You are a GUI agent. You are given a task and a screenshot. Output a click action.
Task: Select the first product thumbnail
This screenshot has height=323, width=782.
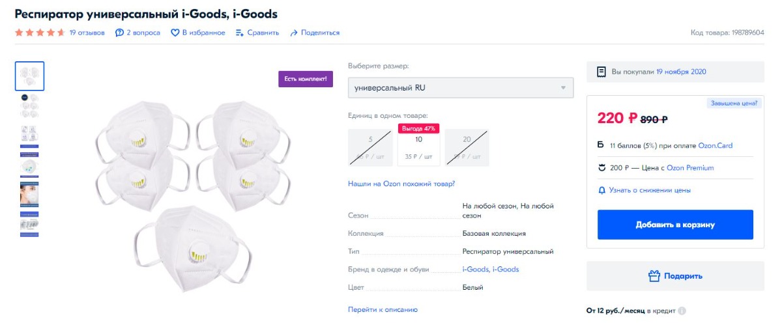tap(29, 76)
